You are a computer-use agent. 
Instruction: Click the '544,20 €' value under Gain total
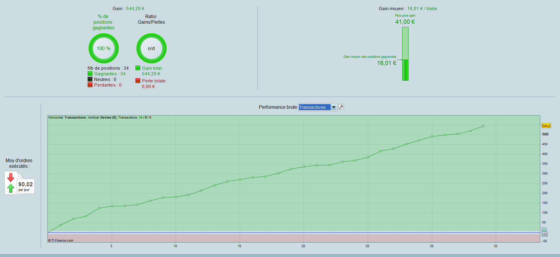(x=151, y=74)
